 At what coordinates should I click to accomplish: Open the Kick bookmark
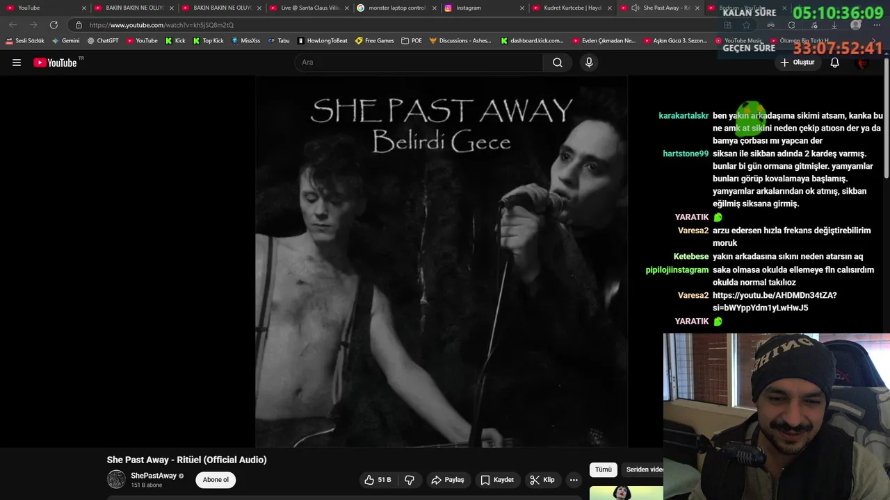pyautogui.click(x=175, y=41)
